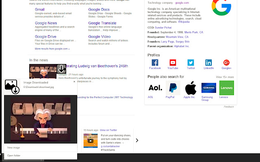260x162 pixels.
Task: Click the LinkedIn text label
Action: click(208, 68)
